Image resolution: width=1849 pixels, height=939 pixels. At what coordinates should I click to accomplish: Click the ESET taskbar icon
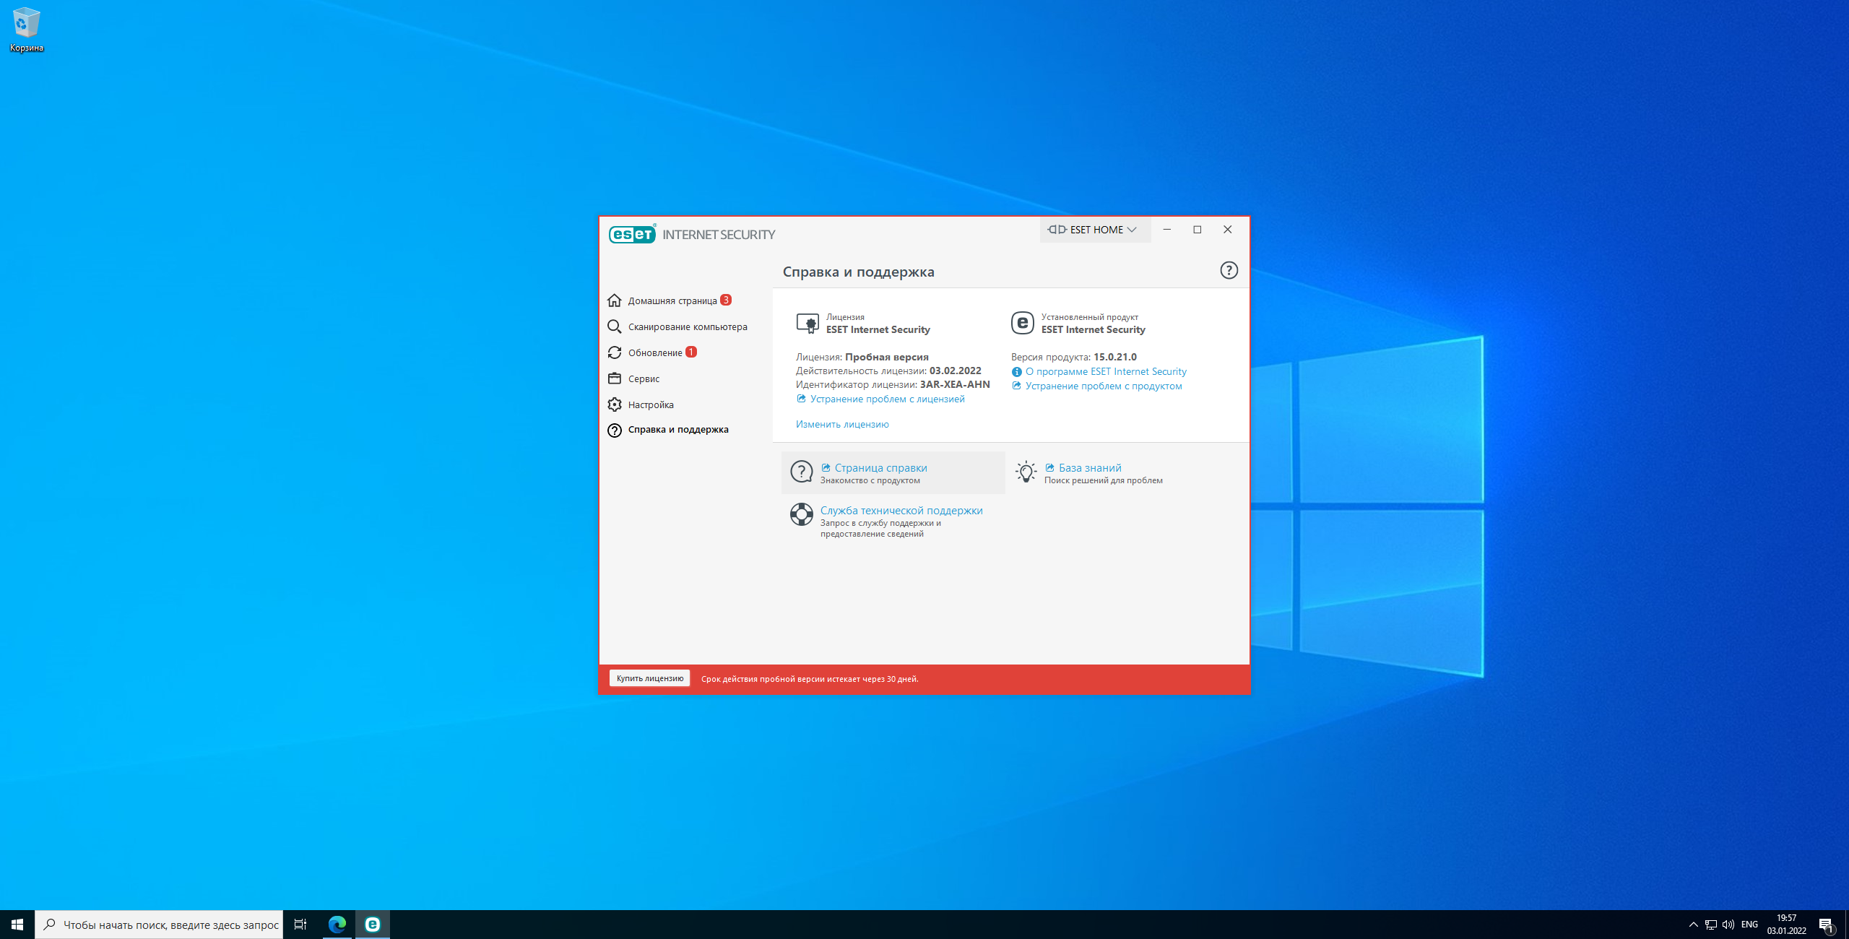[373, 925]
